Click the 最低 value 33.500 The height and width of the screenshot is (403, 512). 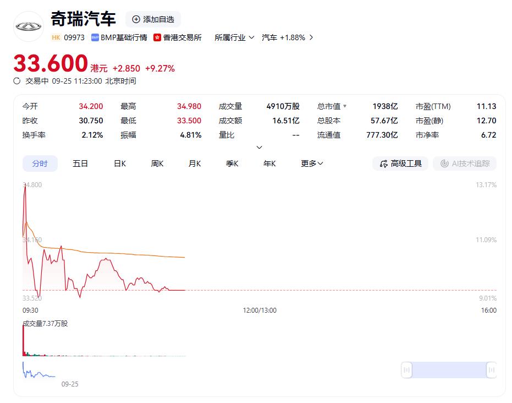[189, 121]
